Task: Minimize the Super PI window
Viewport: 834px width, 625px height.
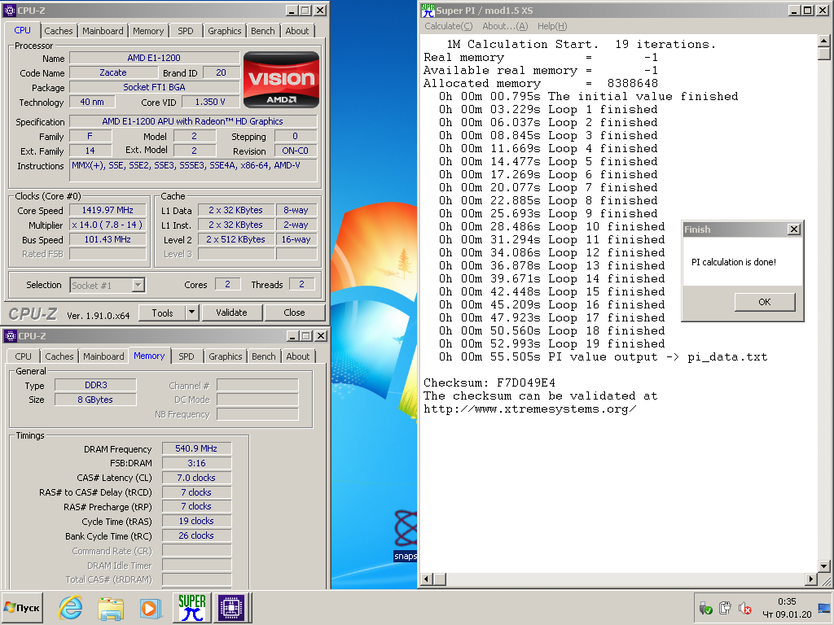Action: (x=793, y=10)
